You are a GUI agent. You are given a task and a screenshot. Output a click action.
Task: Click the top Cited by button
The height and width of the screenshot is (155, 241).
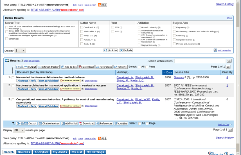[x=120, y=67]
